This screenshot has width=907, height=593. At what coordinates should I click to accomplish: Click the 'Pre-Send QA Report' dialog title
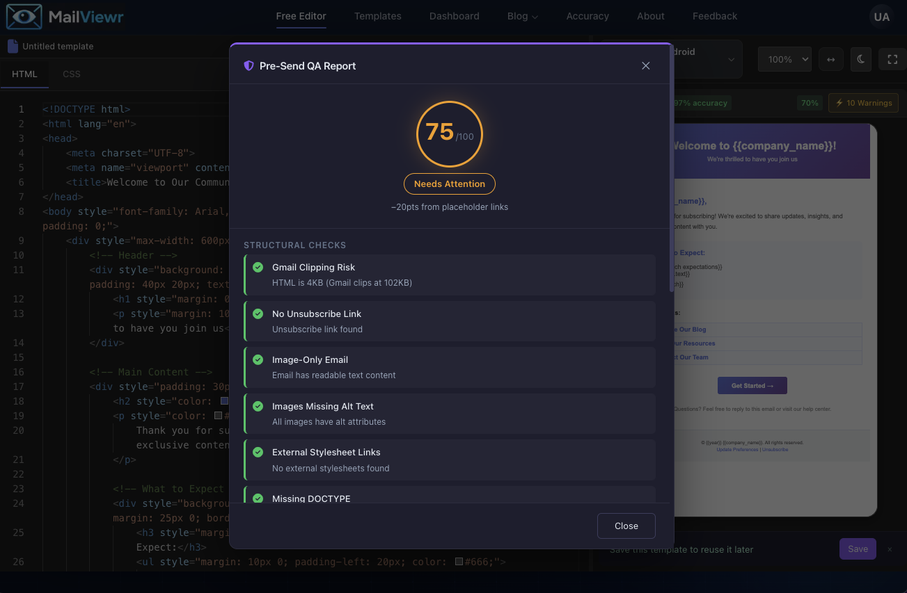click(308, 65)
